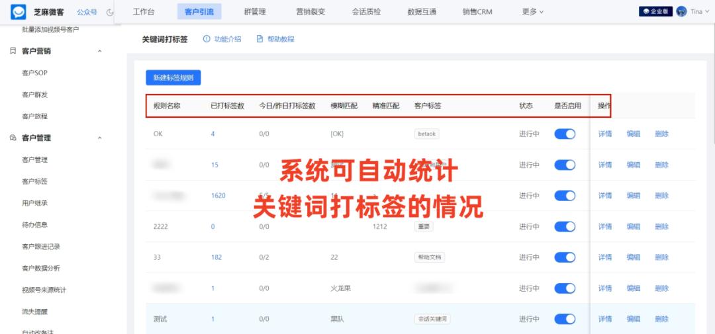View 详情 for the OK rule

(x=605, y=134)
